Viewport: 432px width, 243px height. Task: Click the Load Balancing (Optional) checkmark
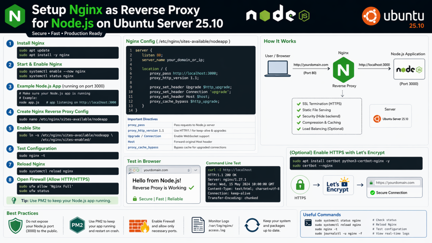point(298,129)
